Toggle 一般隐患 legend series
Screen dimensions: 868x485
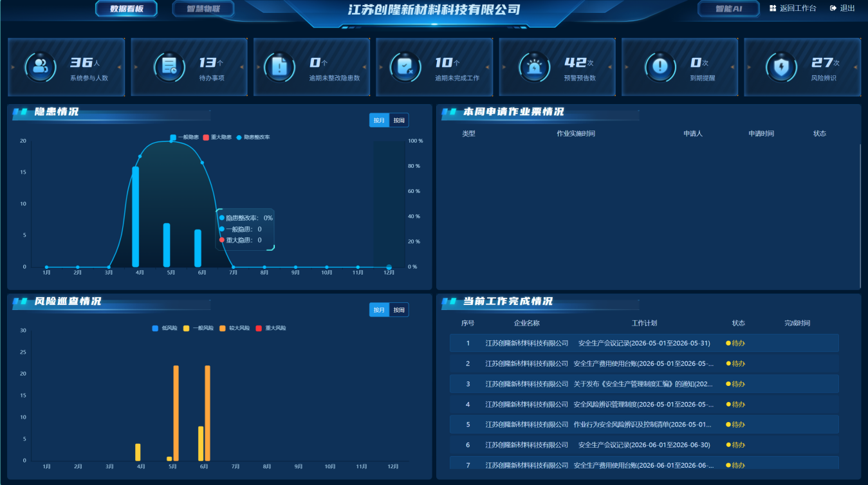[185, 137]
